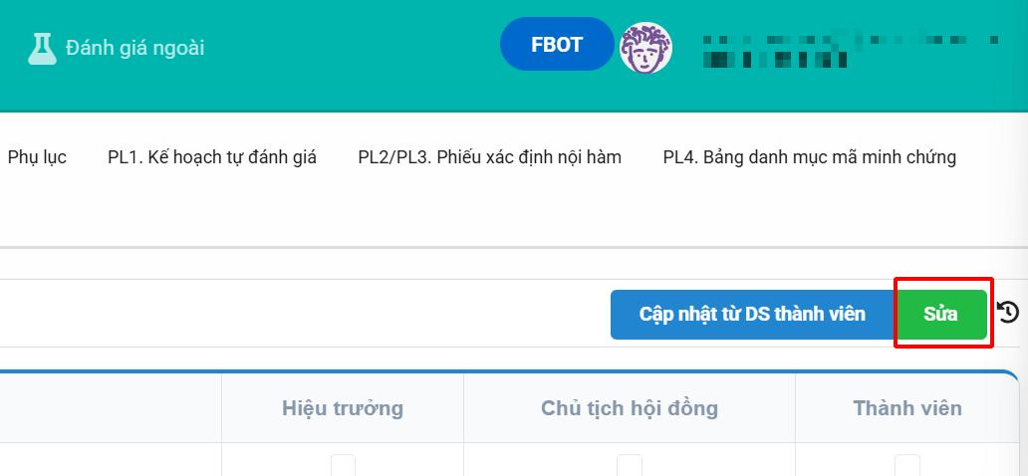
Task: Click the Cập nhật từ DS thành viên button
Action: click(752, 315)
